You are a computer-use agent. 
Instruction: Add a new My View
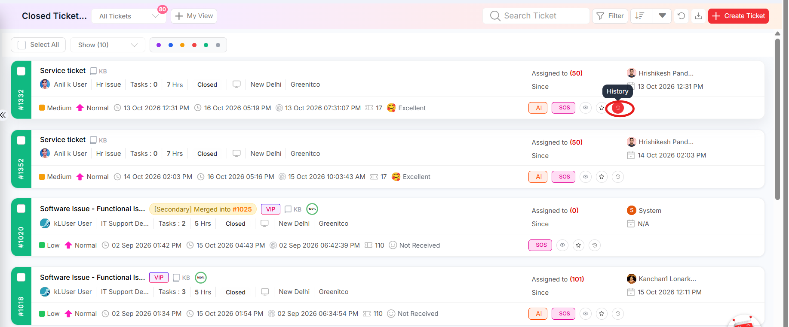(x=194, y=16)
